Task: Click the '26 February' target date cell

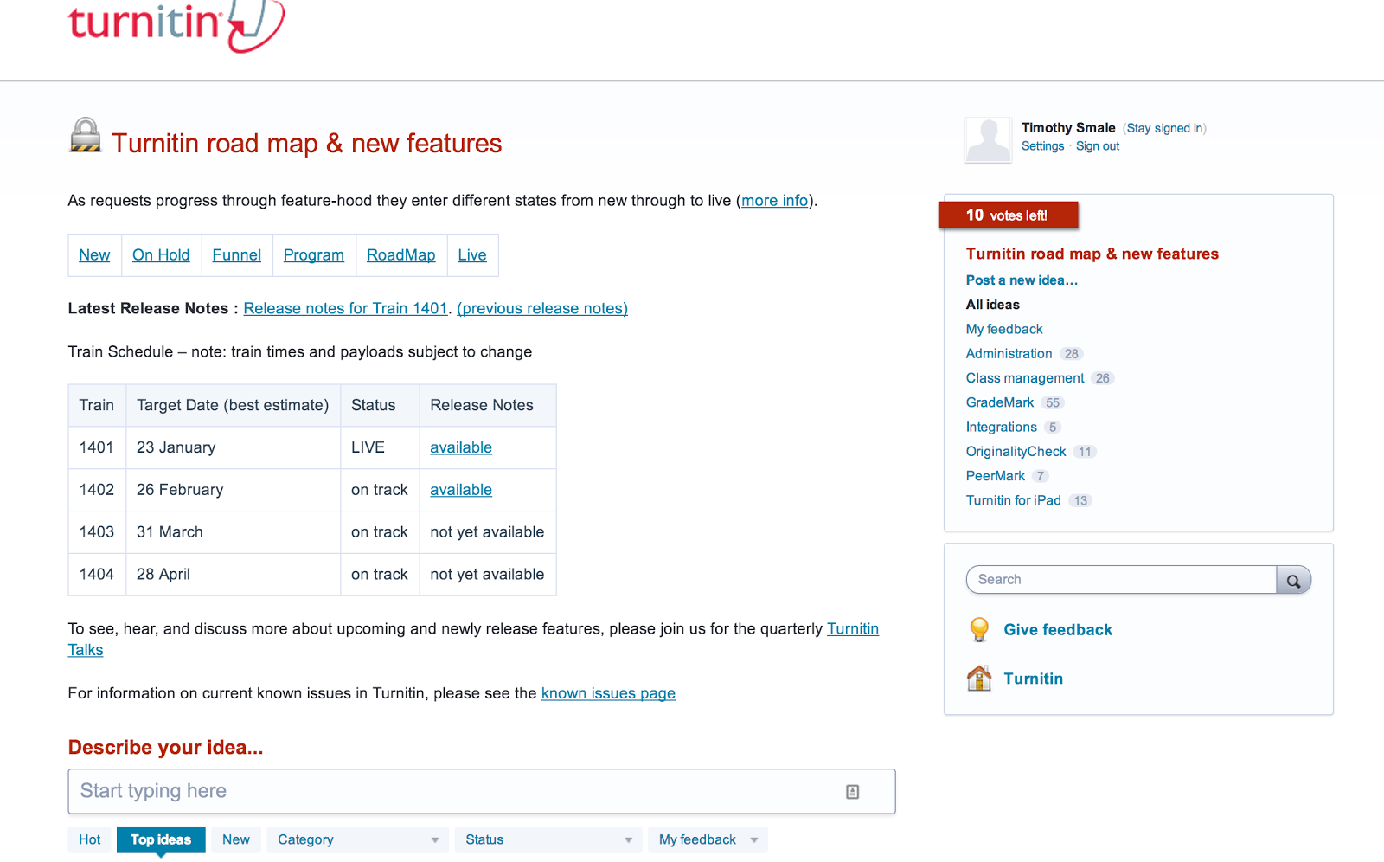Action: coord(233,490)
